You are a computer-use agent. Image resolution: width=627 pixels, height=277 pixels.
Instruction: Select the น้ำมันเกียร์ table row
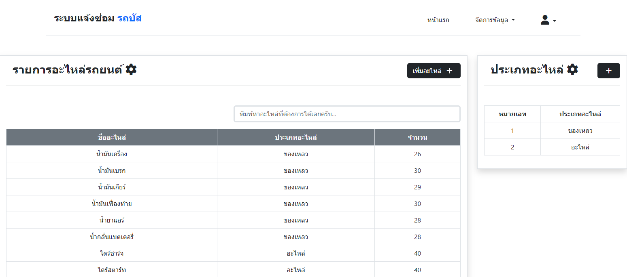(x=112, y=187)
